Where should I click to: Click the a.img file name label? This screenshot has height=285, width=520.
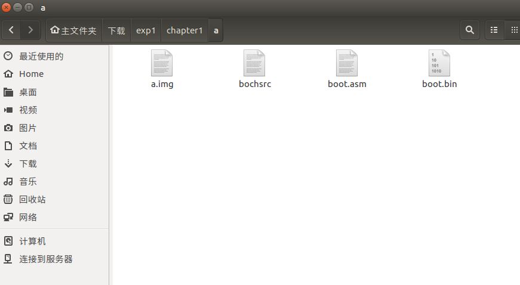[162, 84]
